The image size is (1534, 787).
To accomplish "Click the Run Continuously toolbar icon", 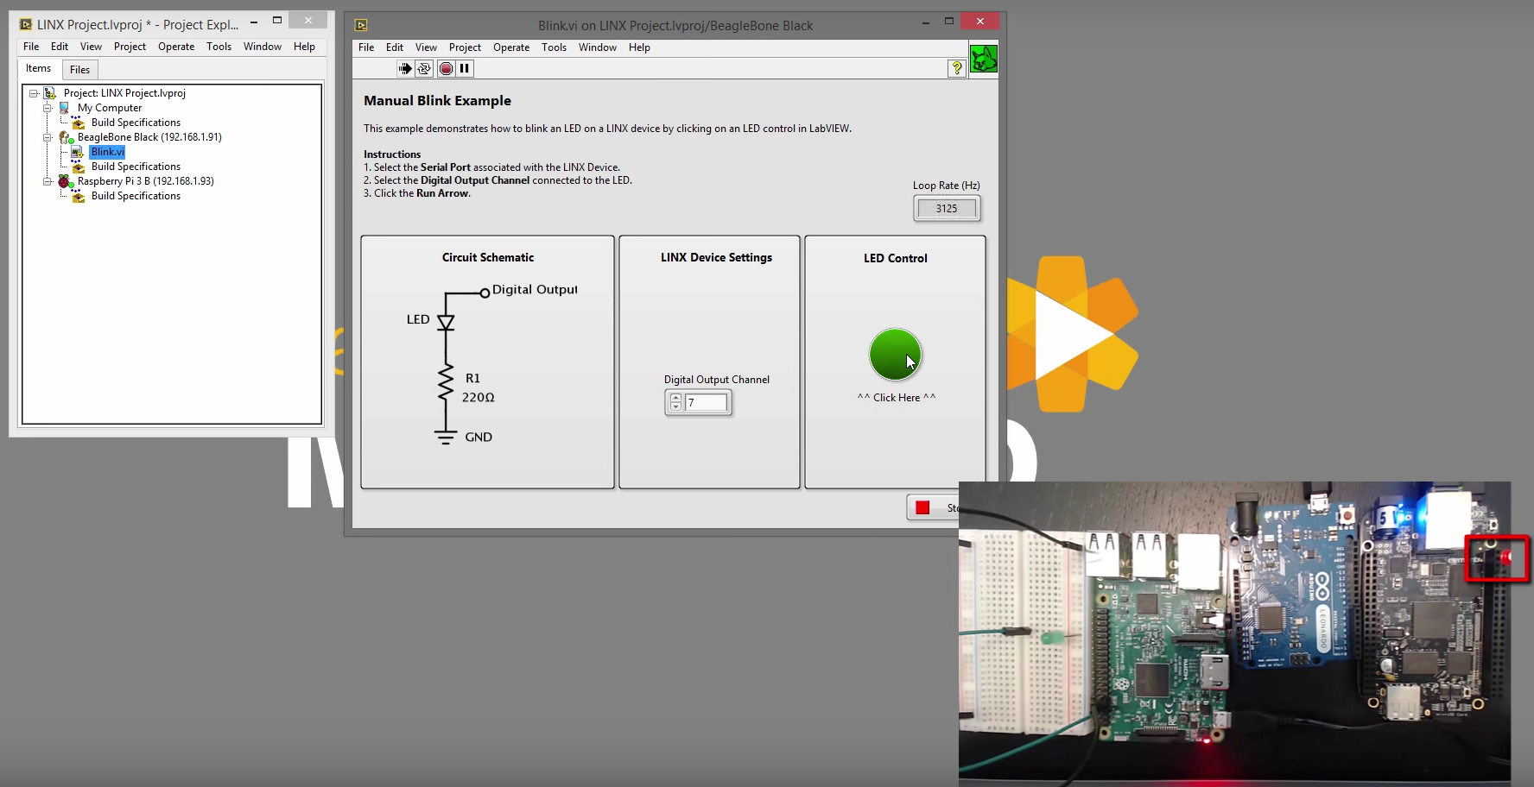I will click(424, 68).
